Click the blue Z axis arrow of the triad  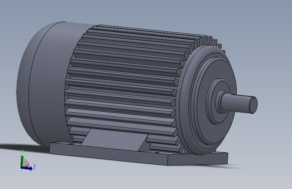(27, 168)
